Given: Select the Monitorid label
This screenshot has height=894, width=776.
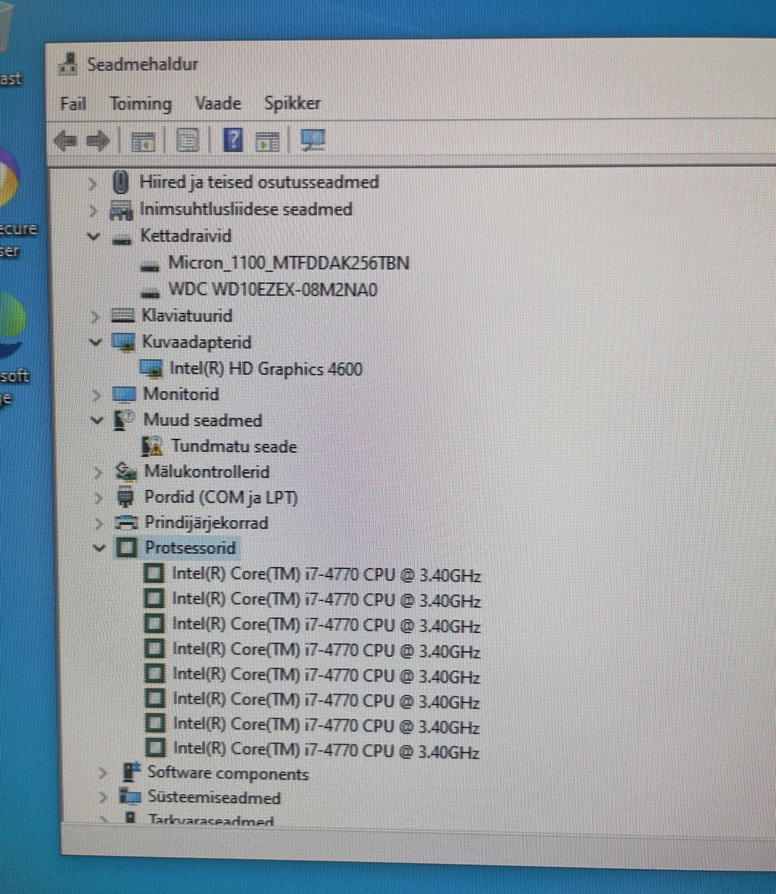Looking at the screenshot, I should coord(181,394).
